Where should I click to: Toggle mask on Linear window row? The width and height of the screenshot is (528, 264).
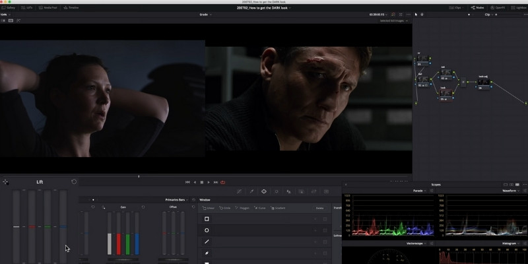click(x=325, y=219)
